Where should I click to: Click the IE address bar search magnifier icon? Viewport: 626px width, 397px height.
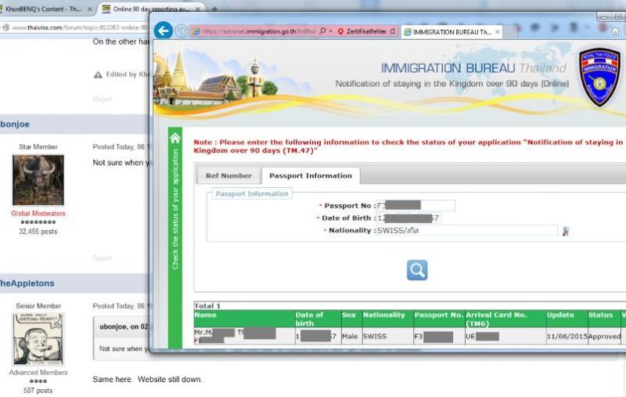pyautogui.click(x=323, y=31)
